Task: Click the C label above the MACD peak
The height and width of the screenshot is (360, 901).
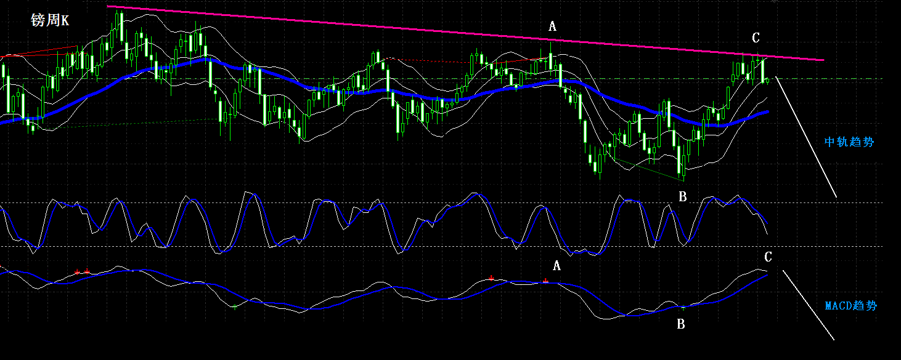Action: (768, 257)
